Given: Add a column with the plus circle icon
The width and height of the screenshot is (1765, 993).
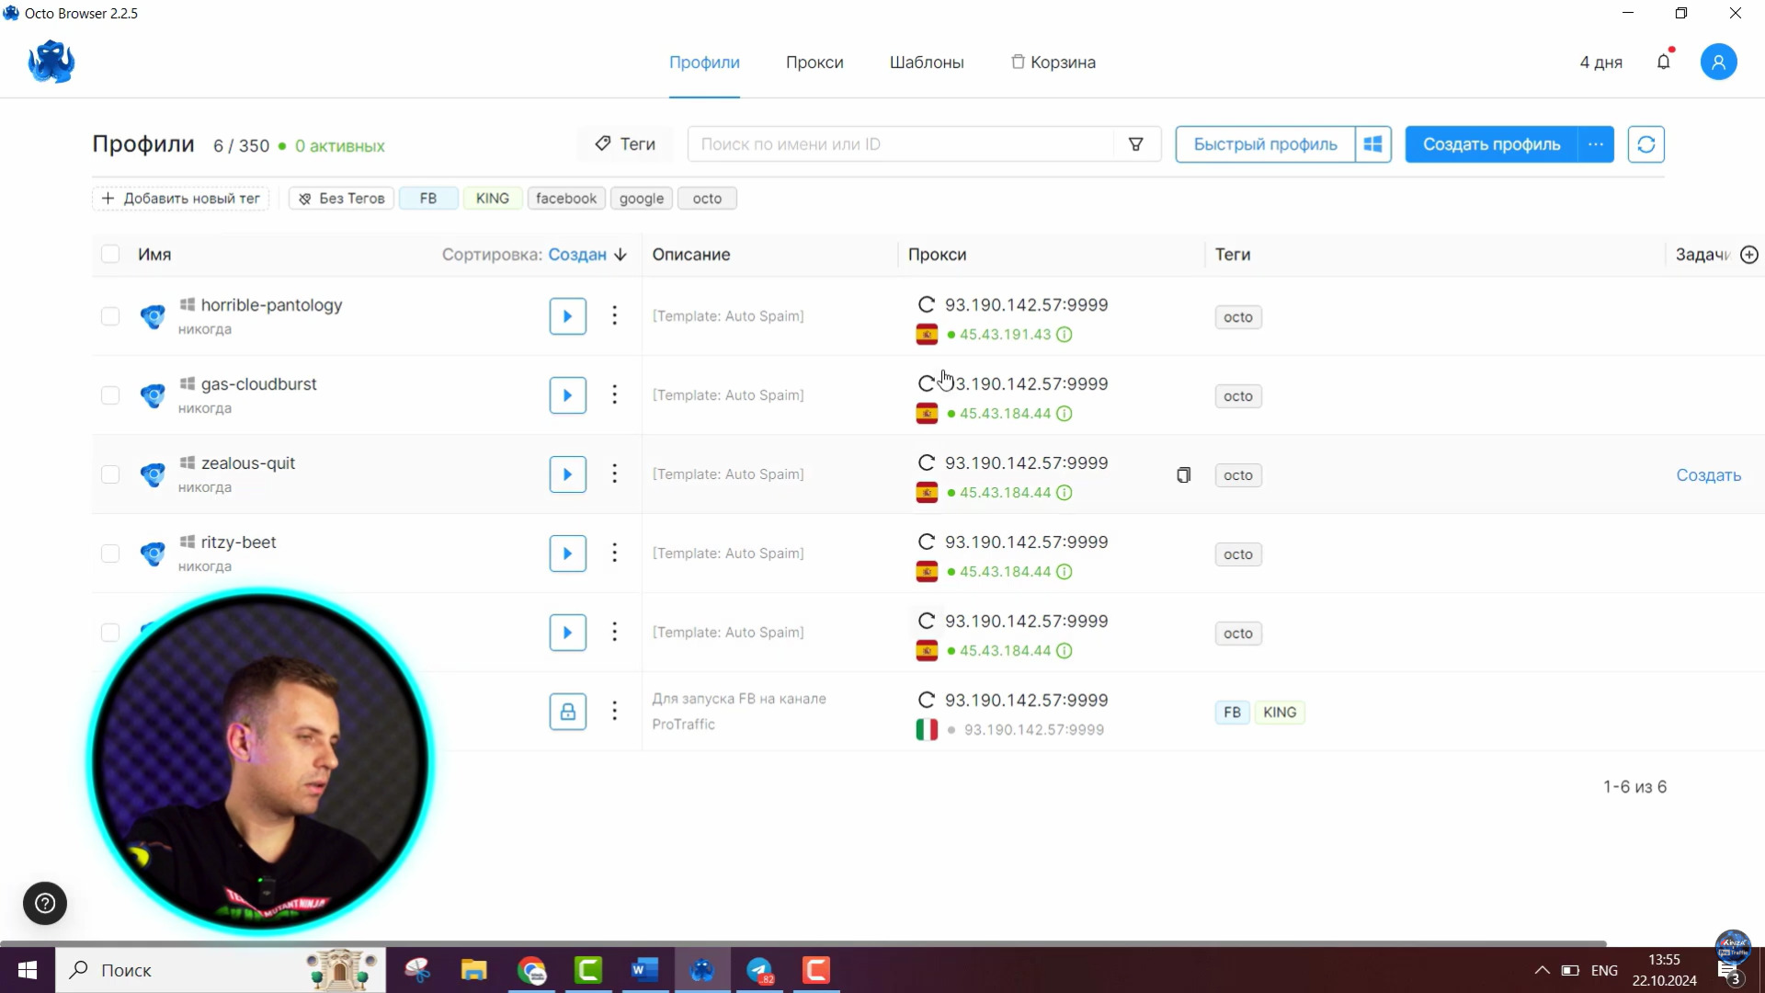Looking at the screenshot, I should pyautogui.click(x=1749, y=255).
